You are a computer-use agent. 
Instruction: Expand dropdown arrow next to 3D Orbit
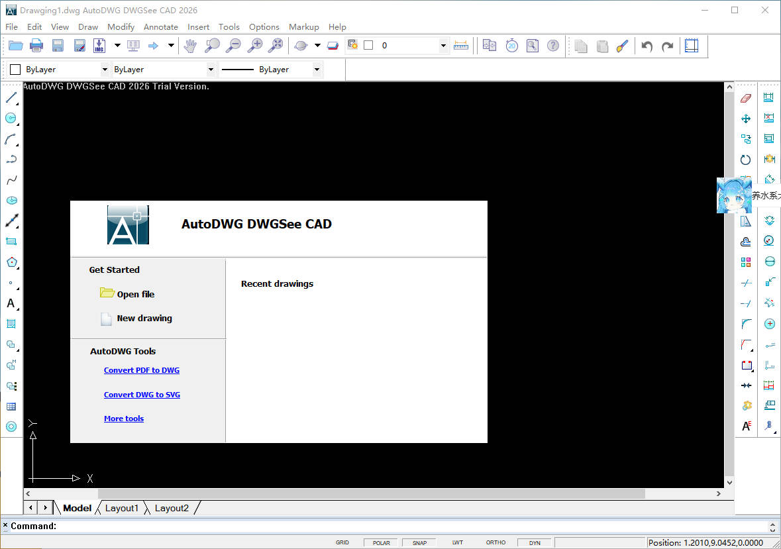coord(317,45)
